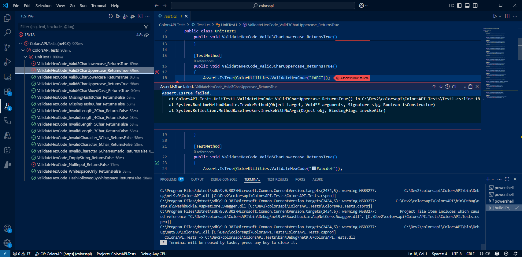
Task: Close the Assert.IsTrue failed peek view
Action: click(477, 86)
